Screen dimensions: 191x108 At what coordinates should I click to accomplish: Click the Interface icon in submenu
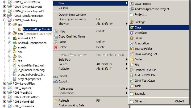(131, 33)
